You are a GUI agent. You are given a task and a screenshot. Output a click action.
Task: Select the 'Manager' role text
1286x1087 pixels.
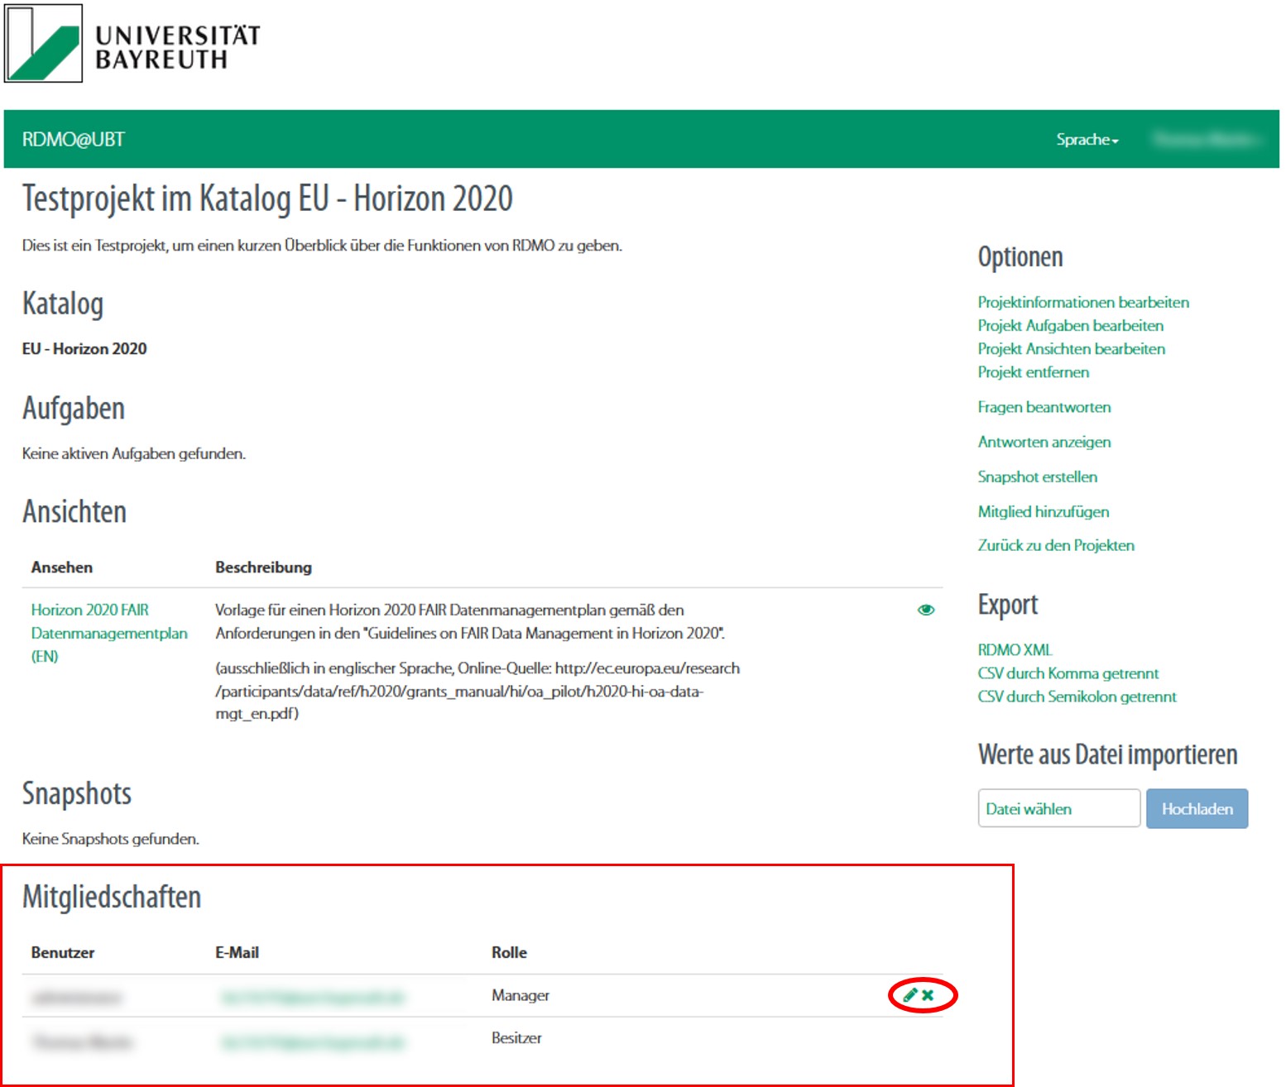(x=520, y=995)
